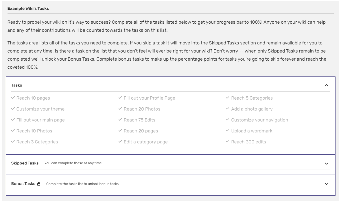The width and height of the screenshot is (341, 202).
Task: Click the checkmark beside Upload a wordmark
Action: tap(228, 131)
